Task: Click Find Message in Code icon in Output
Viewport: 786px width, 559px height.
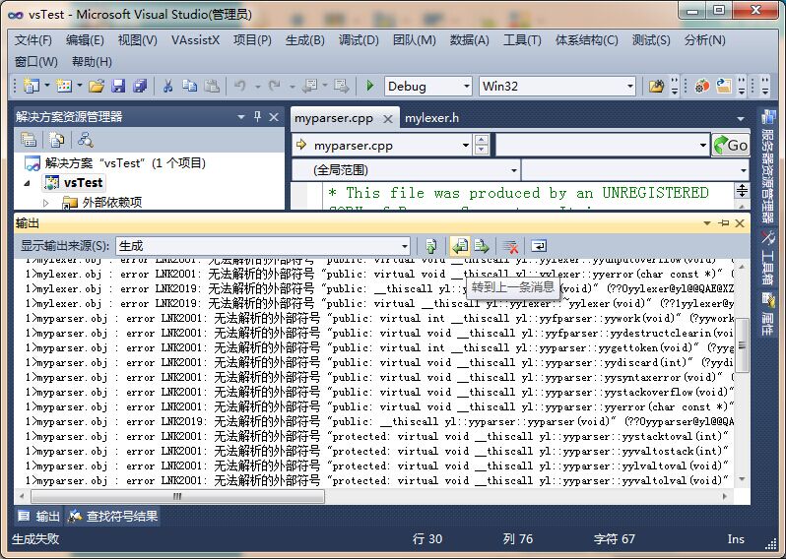Action: point(430,246)
